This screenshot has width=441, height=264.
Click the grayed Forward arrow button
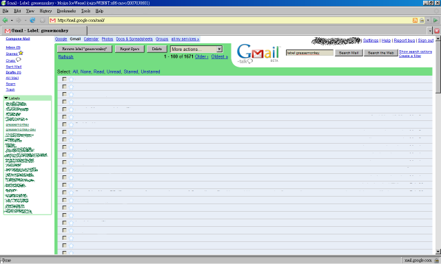(19, 20)
